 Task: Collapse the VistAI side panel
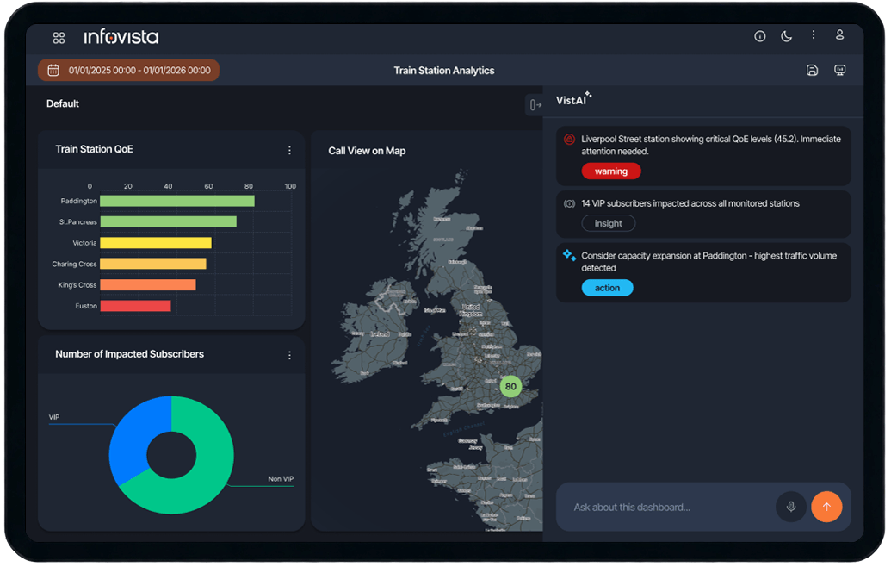coord(535,103)
